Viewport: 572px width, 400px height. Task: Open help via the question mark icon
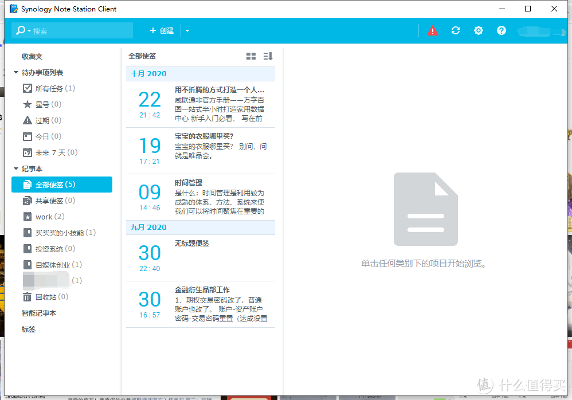click(x=502, y=30)
